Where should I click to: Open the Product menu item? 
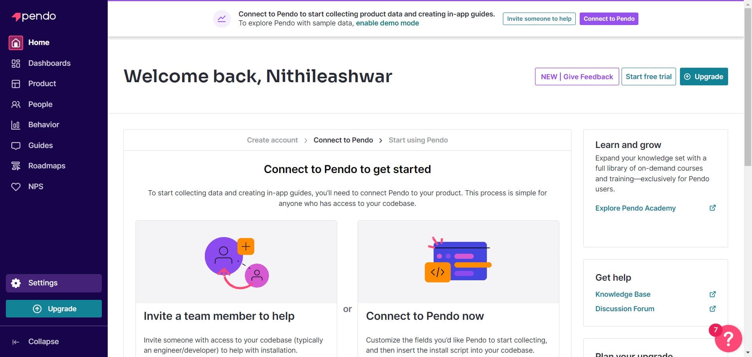[42, 84]
